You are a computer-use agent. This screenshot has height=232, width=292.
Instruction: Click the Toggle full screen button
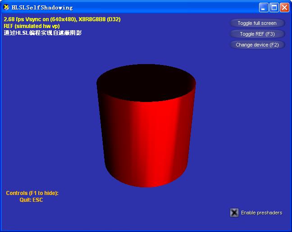pyautogui.click(x=257, y=23)
